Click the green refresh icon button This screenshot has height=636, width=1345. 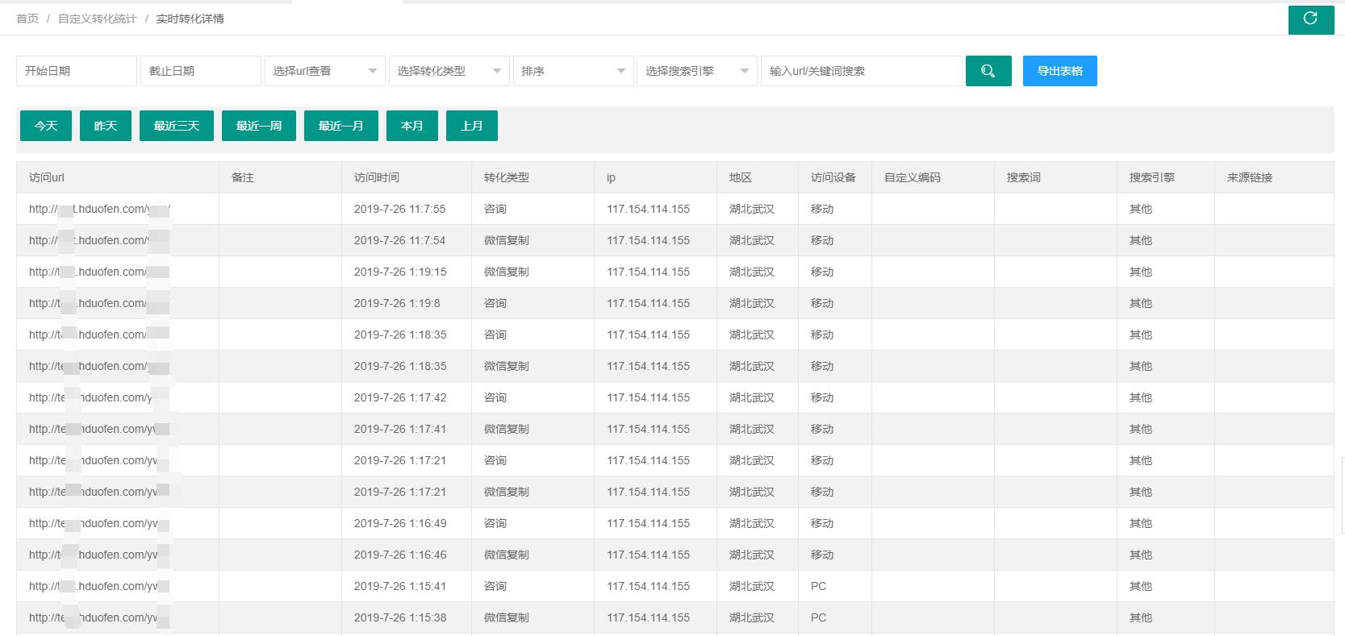1310,19
